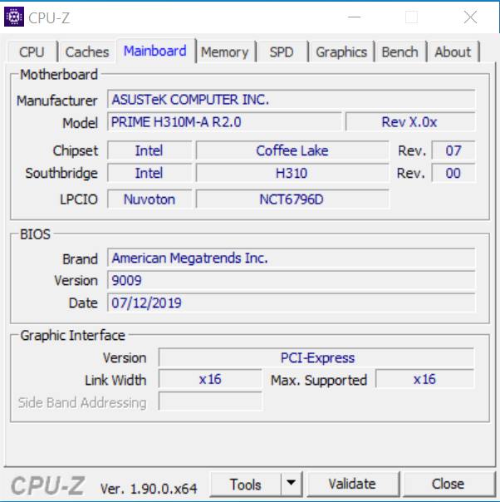
Task: Click the empty Side Band Addressing field
Action: (210, 401)
